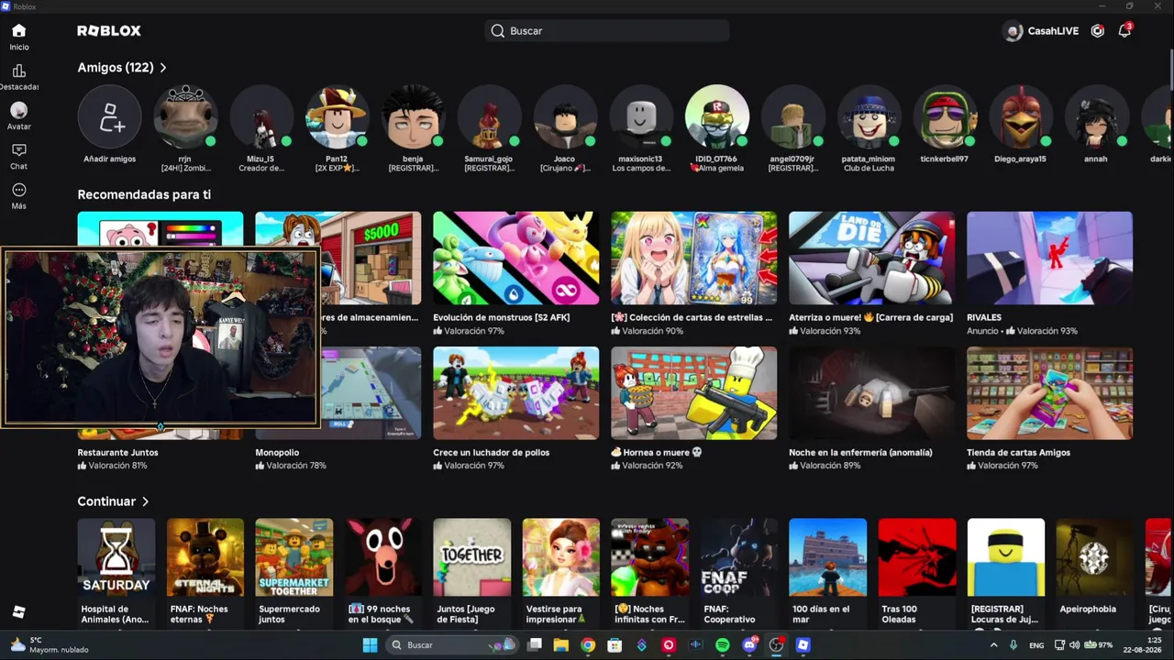Open Noche en la enfermería game thumbnail
Image resolution: width=1174 pixels, height=660 pixels.
(871, 393)
